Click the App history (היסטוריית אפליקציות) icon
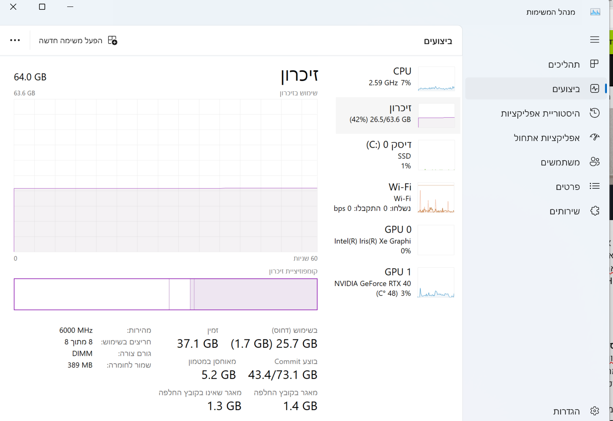 pos(595,113)
